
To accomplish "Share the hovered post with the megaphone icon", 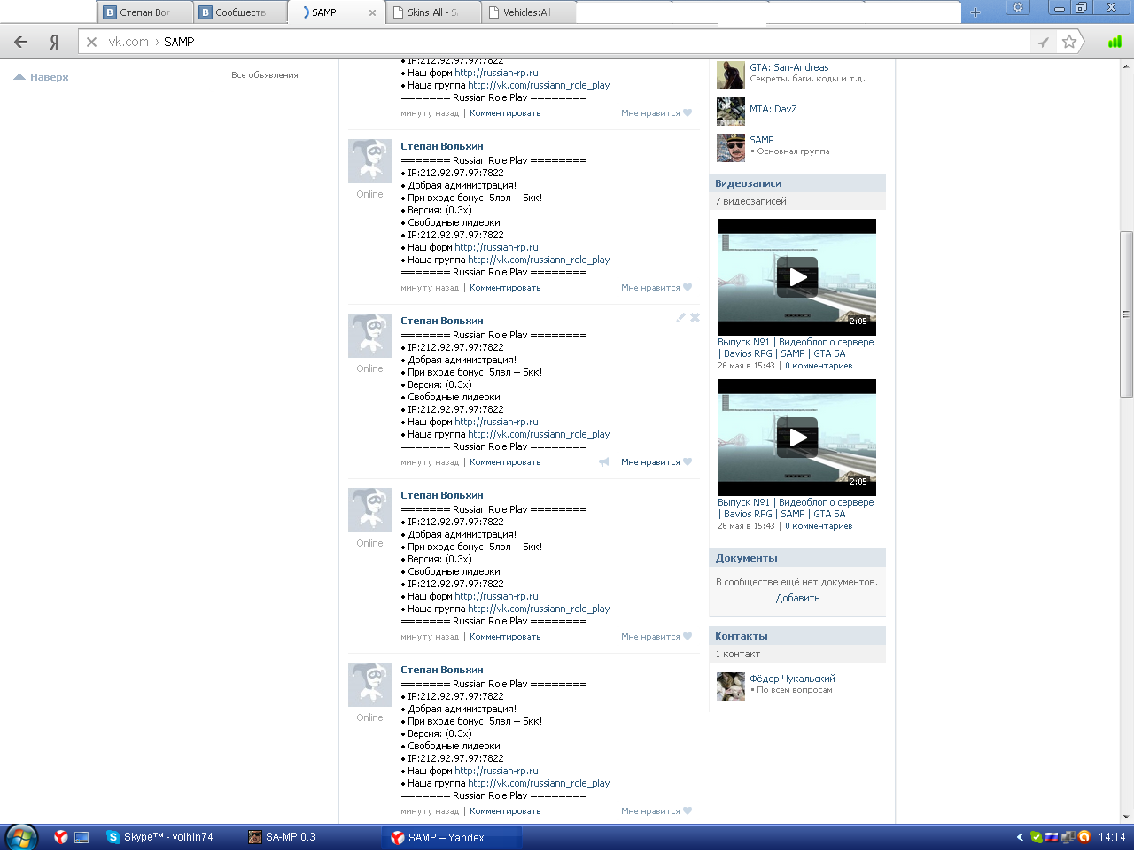I will click(x=603, y=462).
